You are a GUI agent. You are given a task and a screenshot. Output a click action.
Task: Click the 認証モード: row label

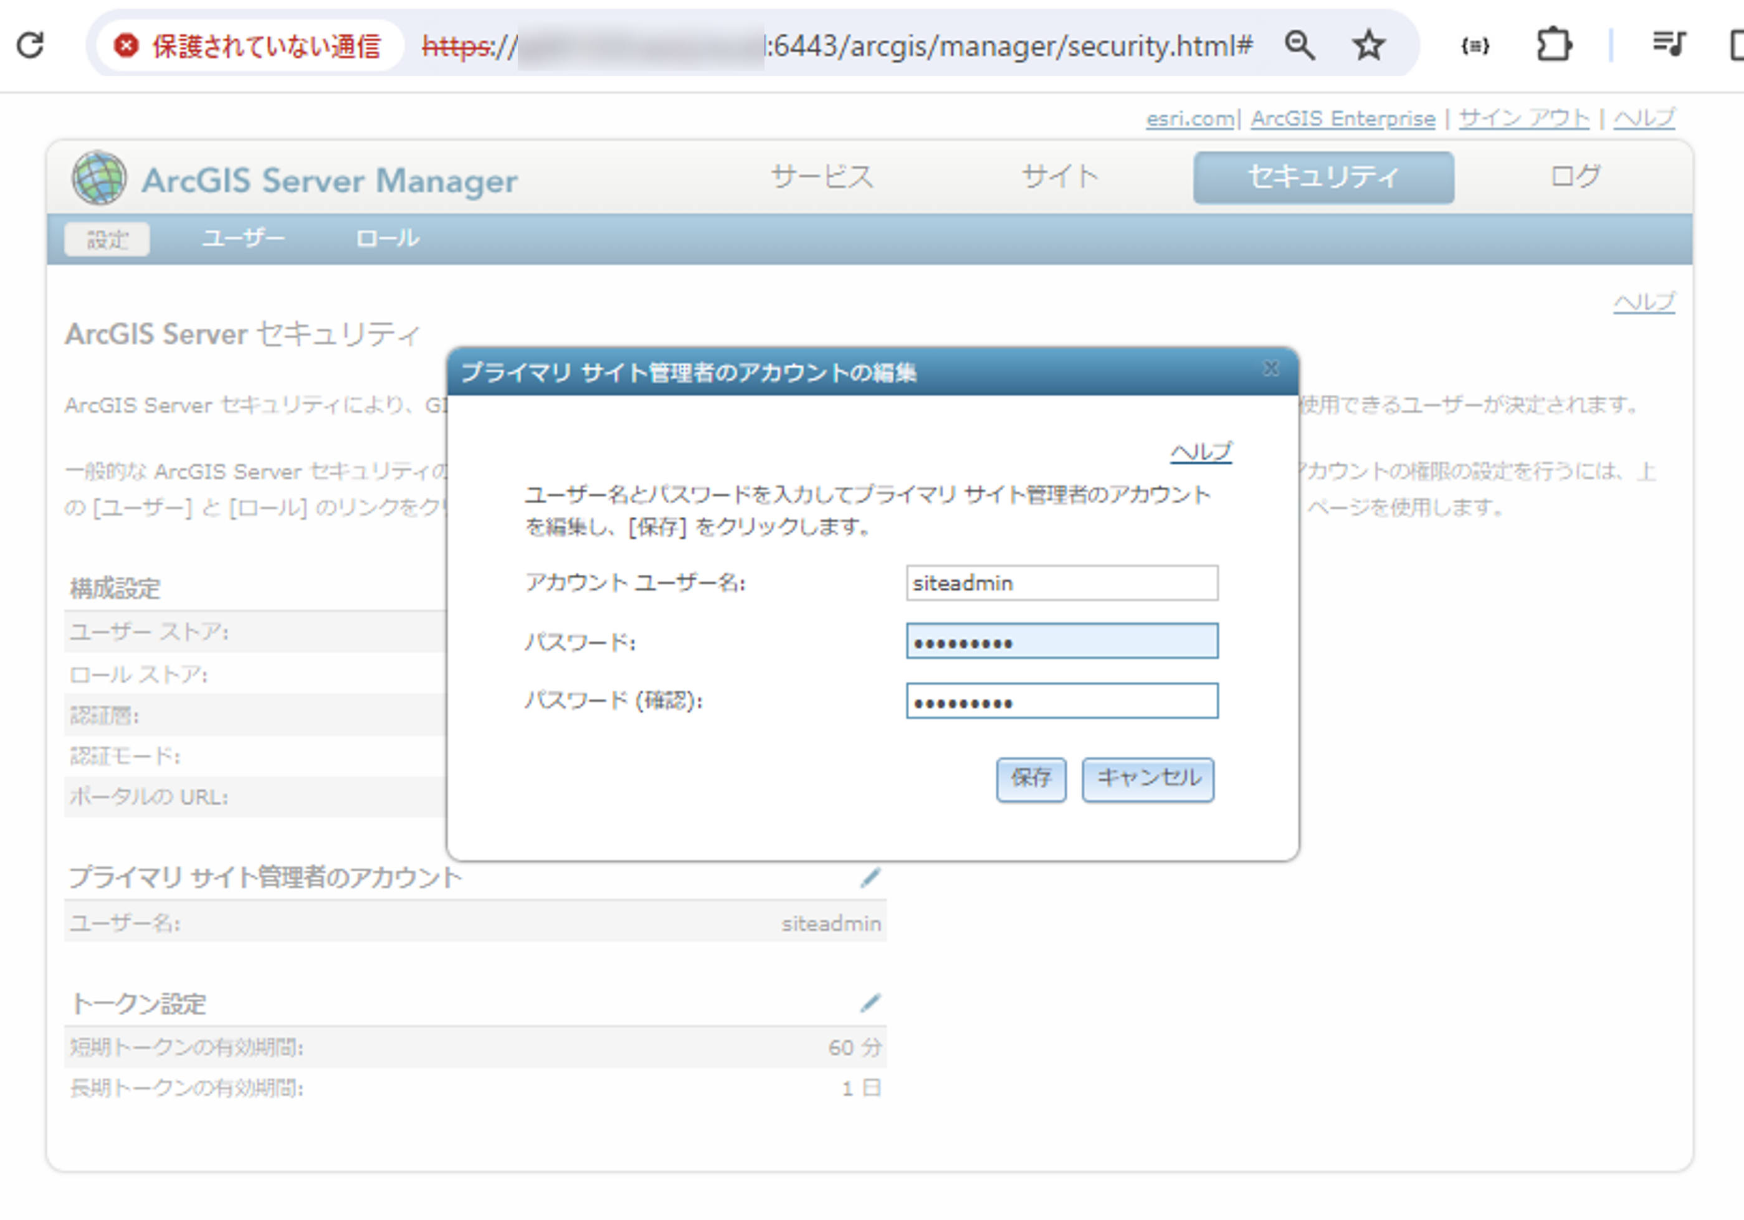click(x=125, y=756)
